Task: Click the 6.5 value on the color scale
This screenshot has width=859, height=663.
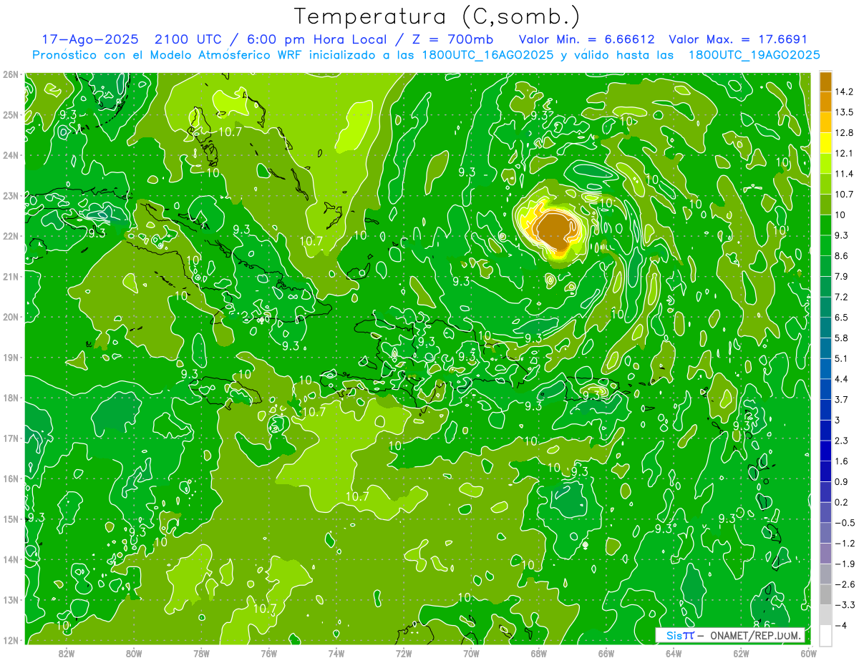Action: (x=841, y=318)
